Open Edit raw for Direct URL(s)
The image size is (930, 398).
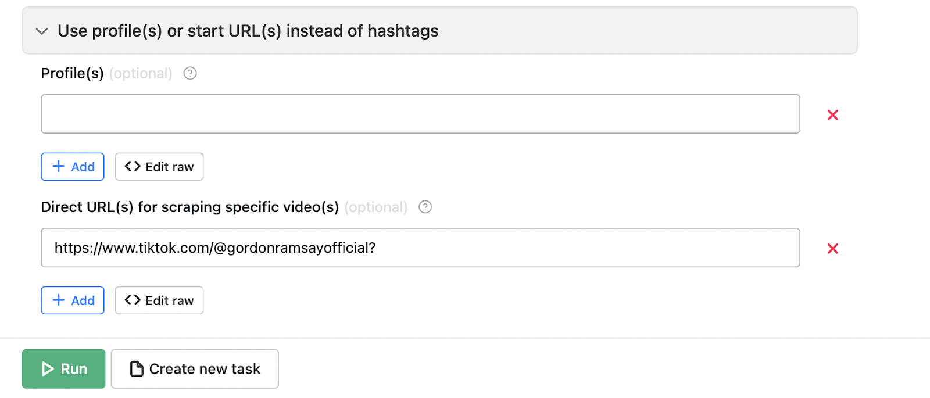tap(159, 300)
